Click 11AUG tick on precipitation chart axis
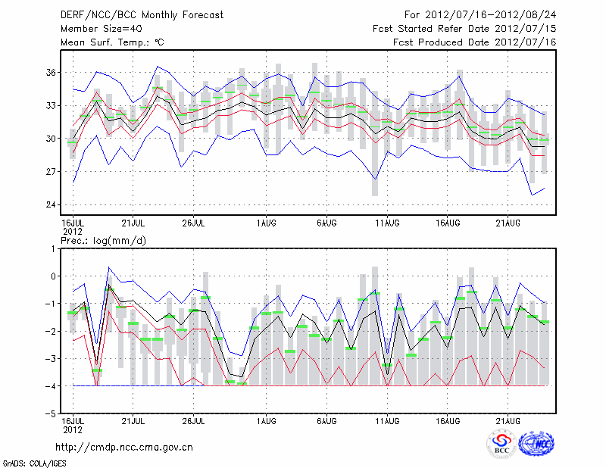 (387, 420)
